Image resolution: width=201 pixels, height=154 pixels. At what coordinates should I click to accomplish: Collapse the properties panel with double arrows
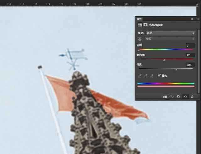pos(192,19)
